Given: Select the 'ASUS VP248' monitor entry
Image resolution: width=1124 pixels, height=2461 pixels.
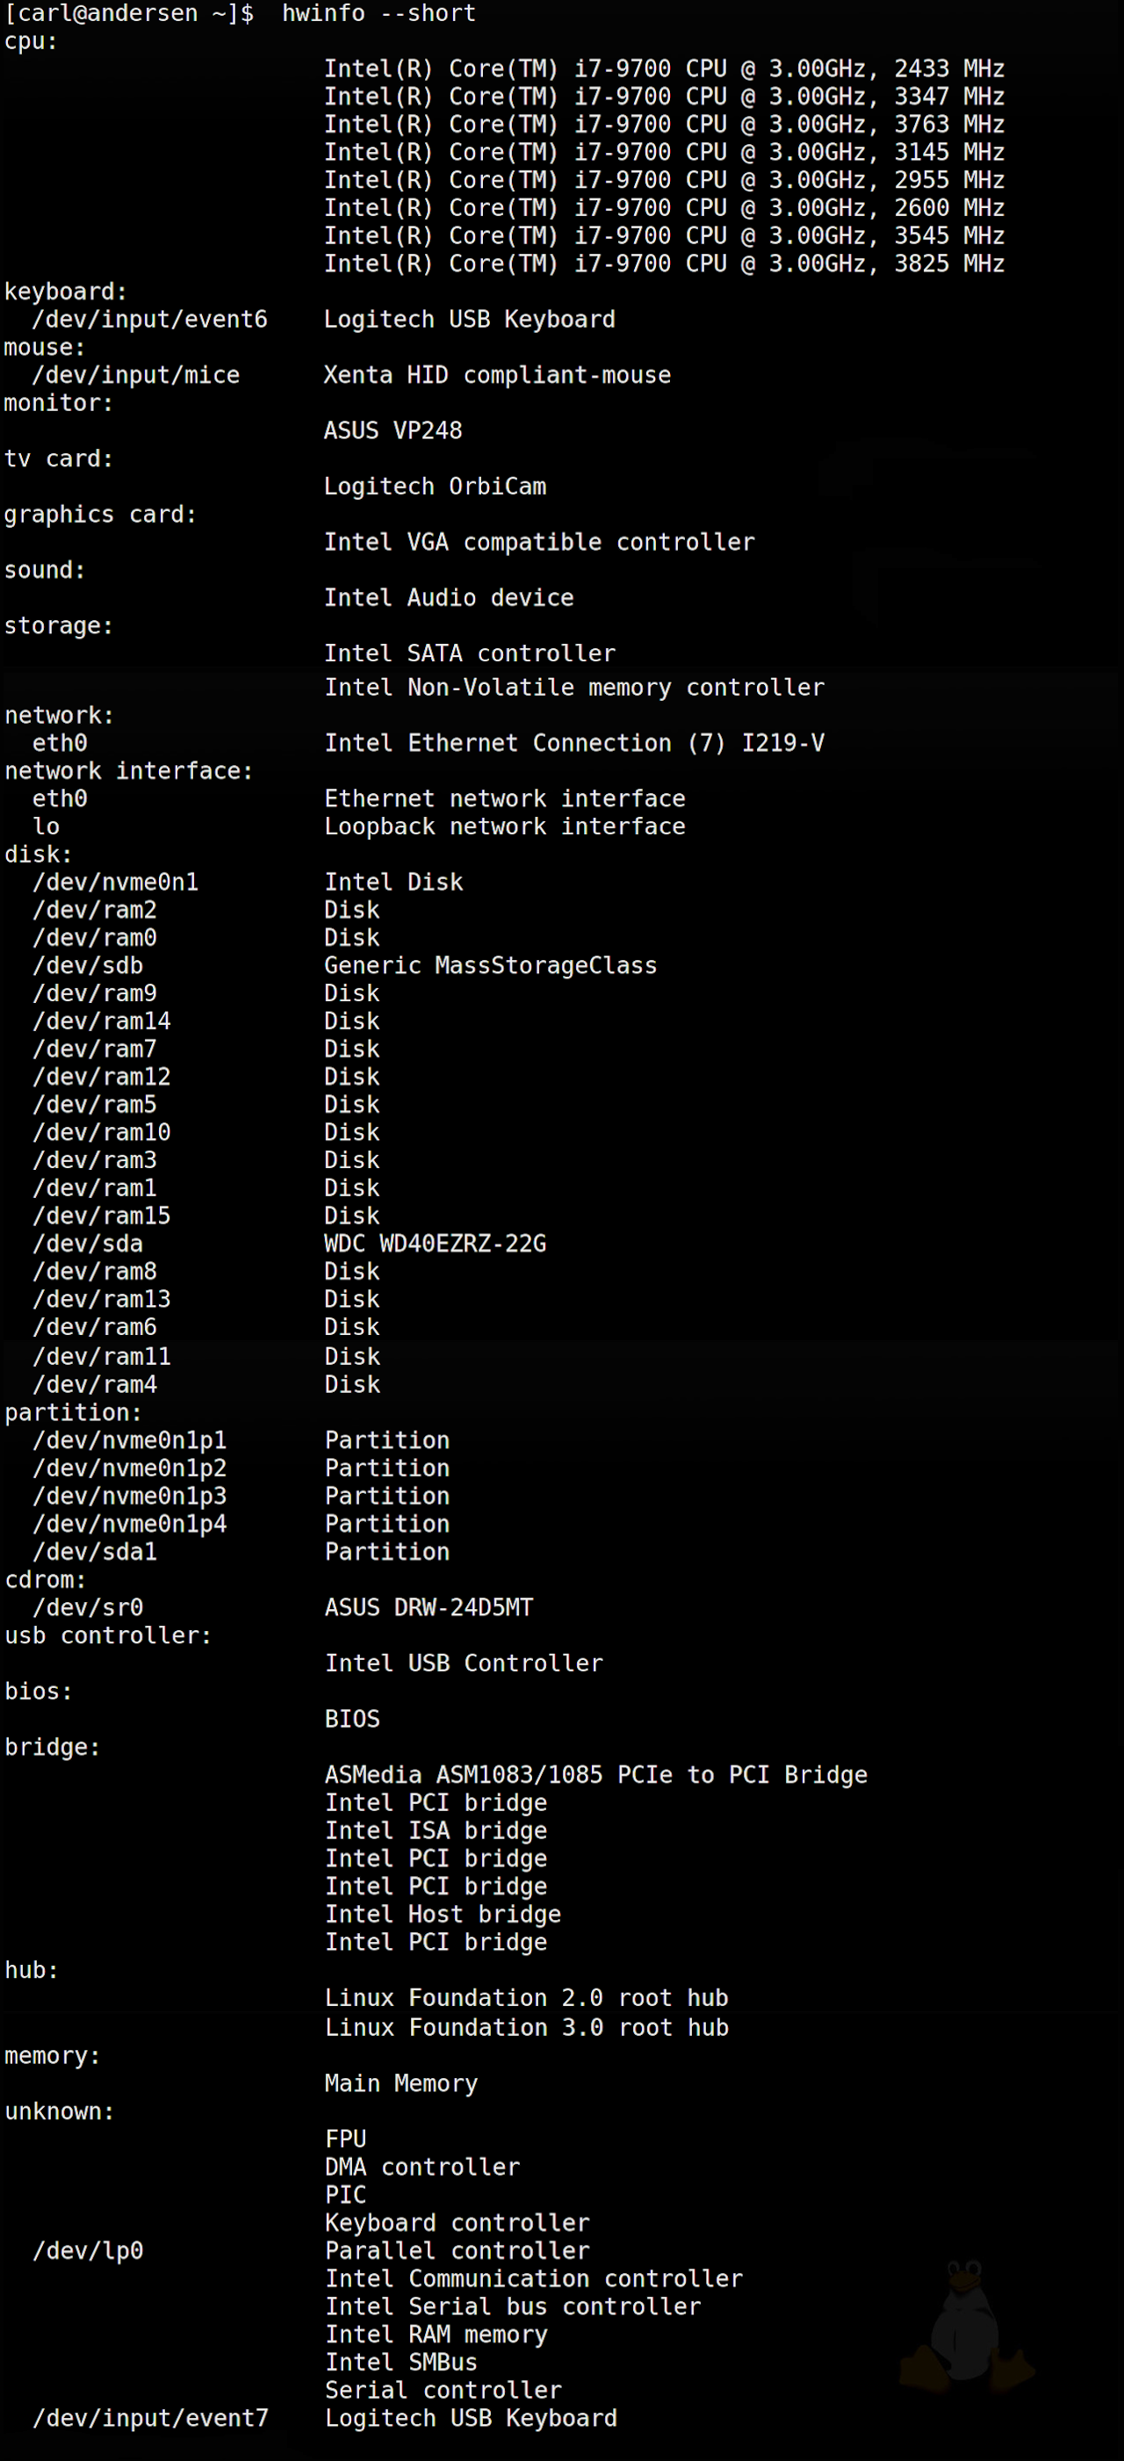Looking at the screenshot, I should coord(393,431).
